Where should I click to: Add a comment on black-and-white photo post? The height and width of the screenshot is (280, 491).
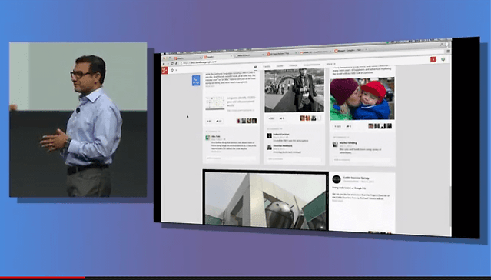[x=294, y=159]
